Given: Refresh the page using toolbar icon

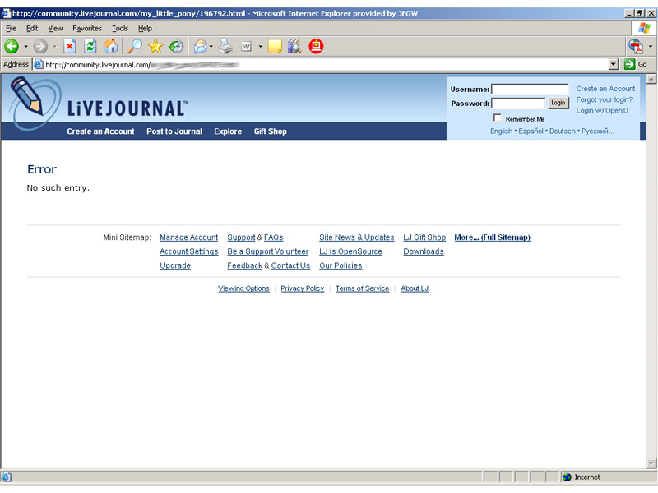Looking at the screenshot, I should pos(90,47).
